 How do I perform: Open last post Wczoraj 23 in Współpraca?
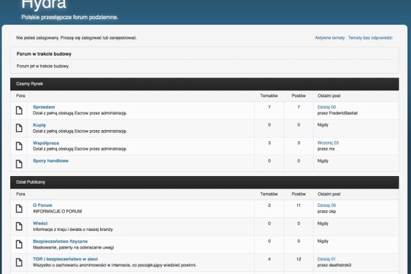(328, 142)
